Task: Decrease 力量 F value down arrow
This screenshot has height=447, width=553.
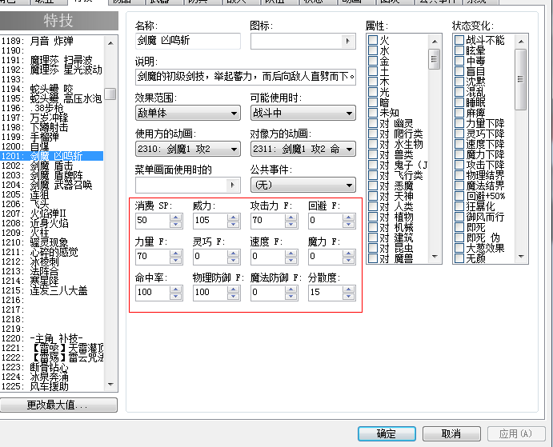Action: [175, 260]
